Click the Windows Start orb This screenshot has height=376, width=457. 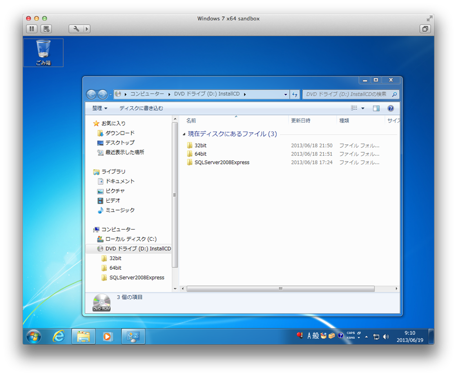point(34,336)
